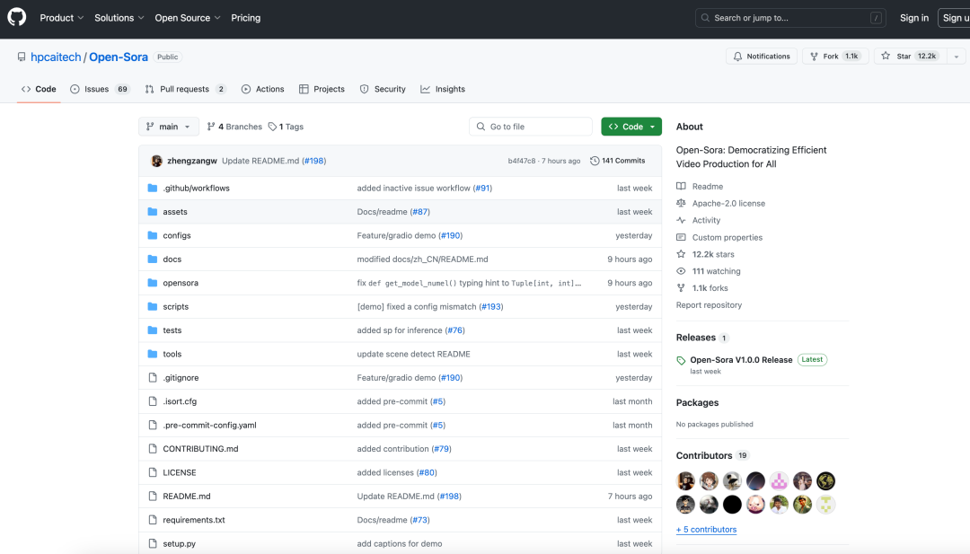Screen dimensions: 970x554
Task: Fork the repository with Fork button
Action: pyautogui.click(x=835, y=57)
